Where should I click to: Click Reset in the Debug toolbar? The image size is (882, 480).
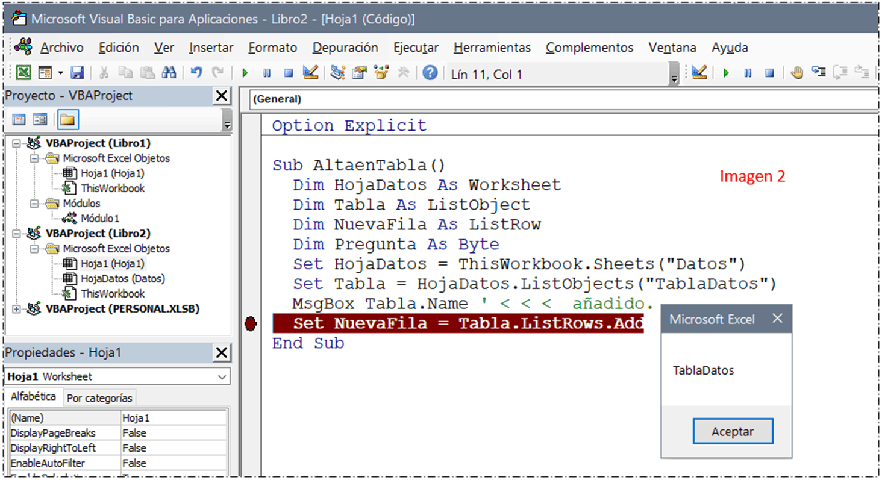(x=769, y=73)
